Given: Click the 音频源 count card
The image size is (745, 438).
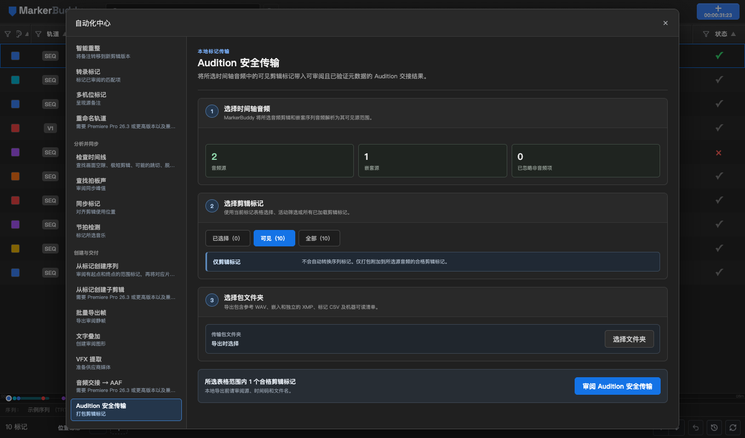Looking at the screenshot, I should 279,161.
